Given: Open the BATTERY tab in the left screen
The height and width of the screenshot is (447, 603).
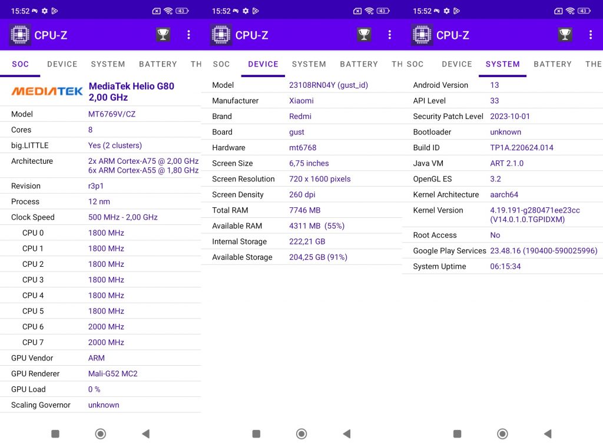Looking at the screenshot, I should pyautogui.click(x=158, y=64).
